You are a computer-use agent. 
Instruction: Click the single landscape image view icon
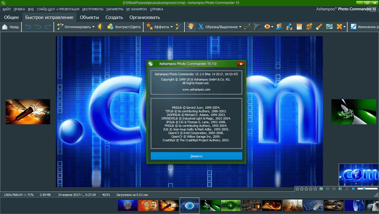pos(321,189)
